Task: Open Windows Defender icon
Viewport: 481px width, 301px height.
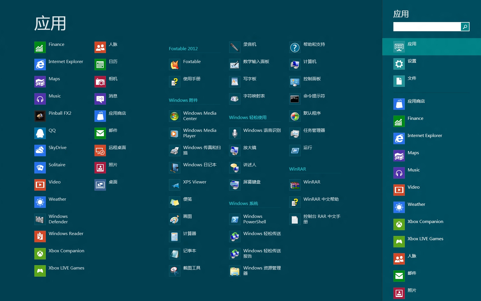Action: [x=40, y=219]
